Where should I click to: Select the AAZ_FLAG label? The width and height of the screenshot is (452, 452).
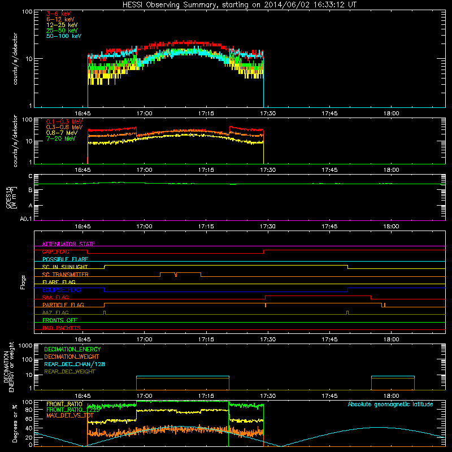click(x=55, y=313)
